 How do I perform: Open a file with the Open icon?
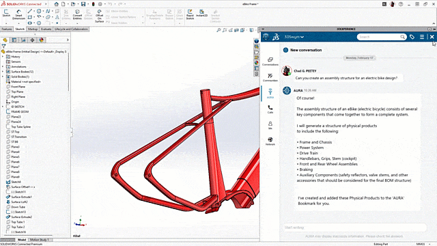point(73,4)
